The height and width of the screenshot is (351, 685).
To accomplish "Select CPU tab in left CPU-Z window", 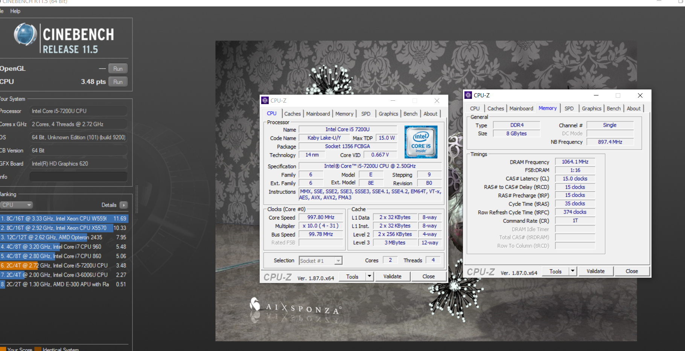I will click(272, 113).
